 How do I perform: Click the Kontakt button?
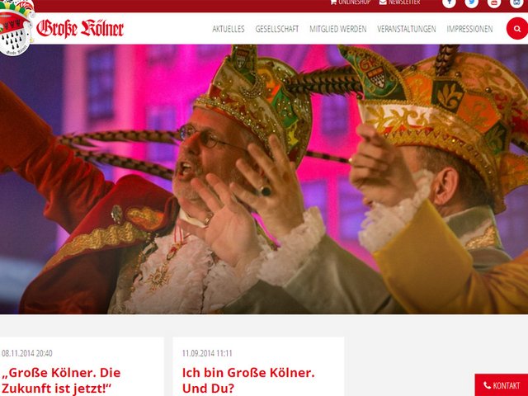pyautogui.click(x=502, y=385)
